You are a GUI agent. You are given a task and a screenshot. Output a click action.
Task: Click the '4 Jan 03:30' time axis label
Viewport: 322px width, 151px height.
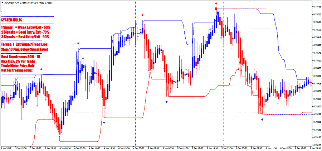pyautogui.click(x=65, y=148)
